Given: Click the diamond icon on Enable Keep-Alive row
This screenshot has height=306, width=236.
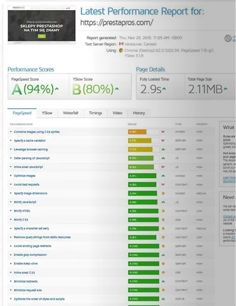Looking at the screenshot, I should (x=163, y=264).
